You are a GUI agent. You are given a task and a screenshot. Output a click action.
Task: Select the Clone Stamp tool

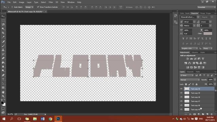[x=3, y=50]
